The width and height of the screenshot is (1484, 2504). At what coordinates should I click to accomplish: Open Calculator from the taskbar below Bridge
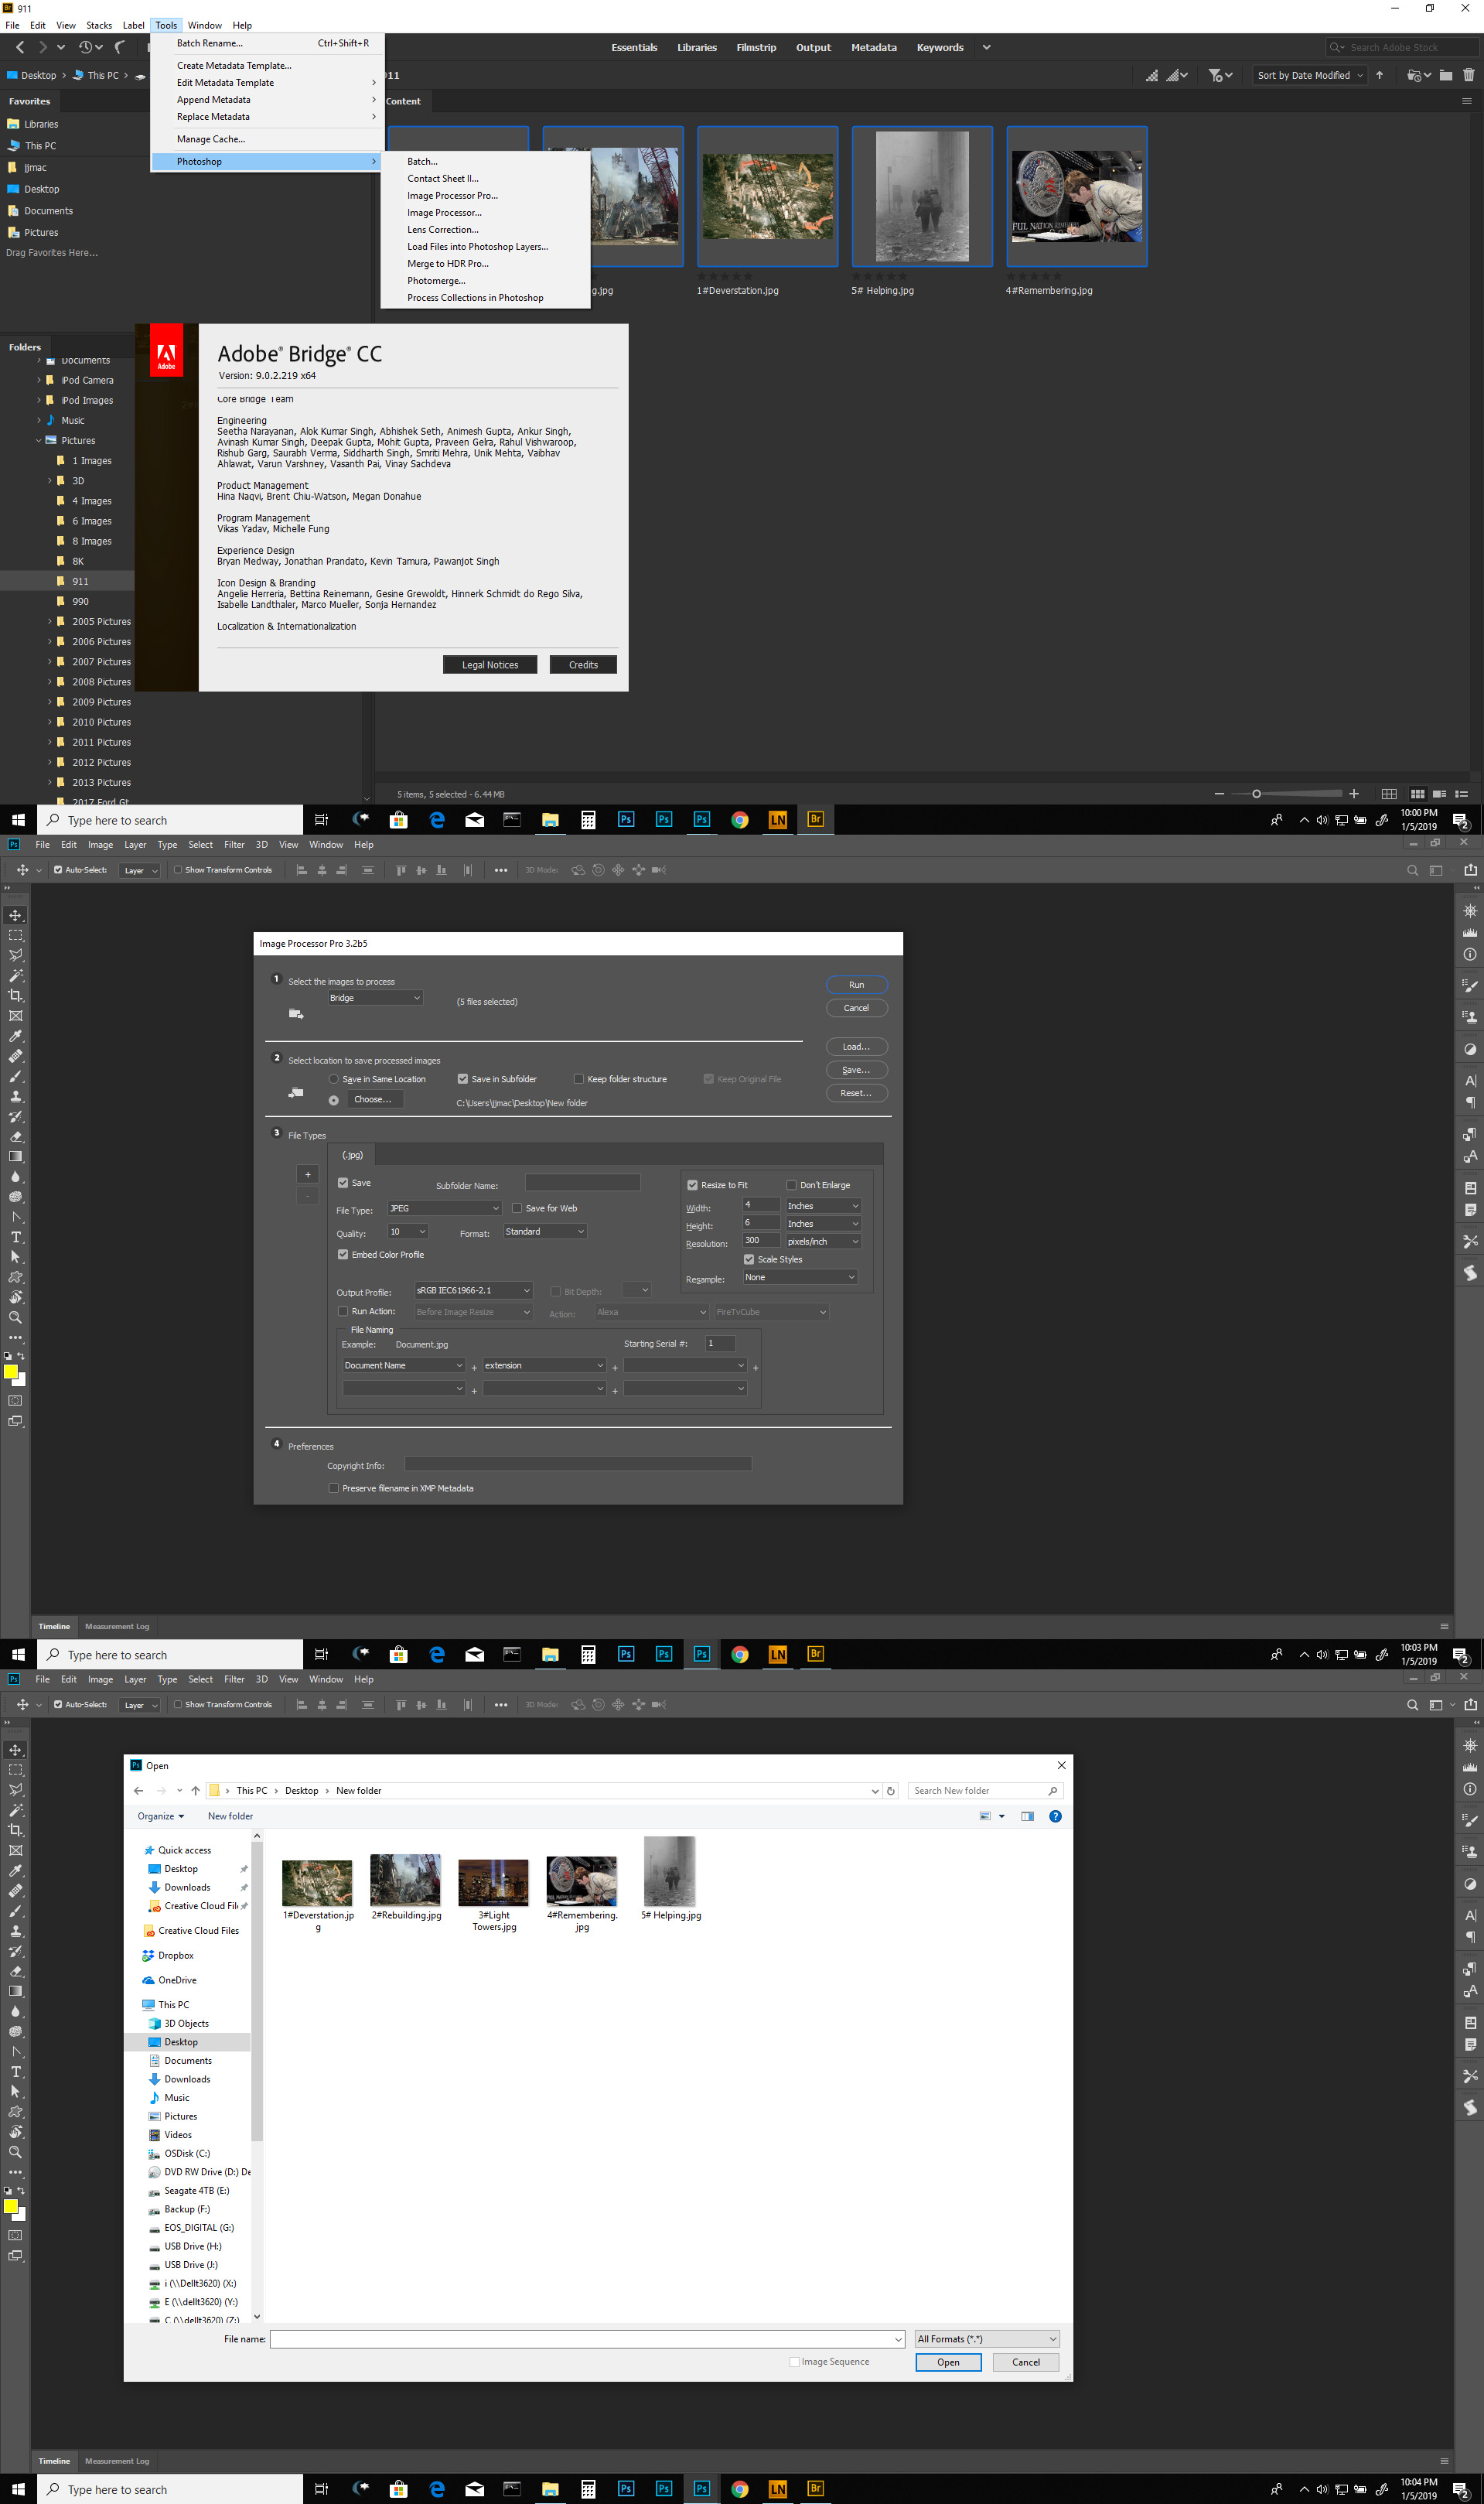tap(588, 819)
